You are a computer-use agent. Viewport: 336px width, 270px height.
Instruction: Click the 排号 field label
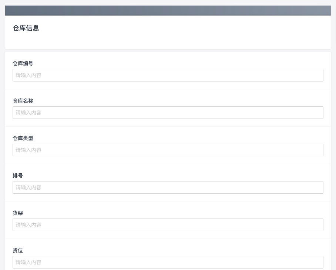click(x=18, y=176)
